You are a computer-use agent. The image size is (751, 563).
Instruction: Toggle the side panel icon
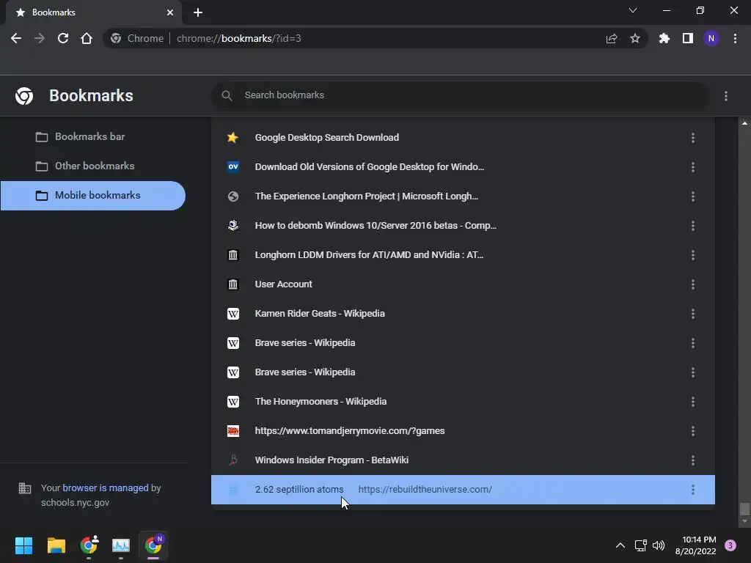pos(688,38)
